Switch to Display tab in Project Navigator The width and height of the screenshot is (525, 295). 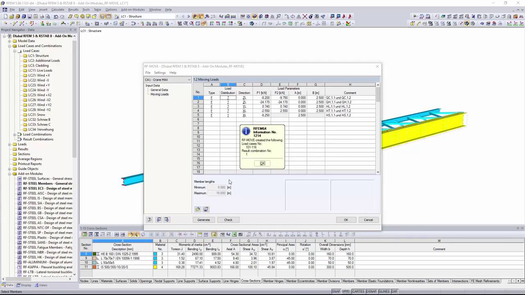[24, 285]
